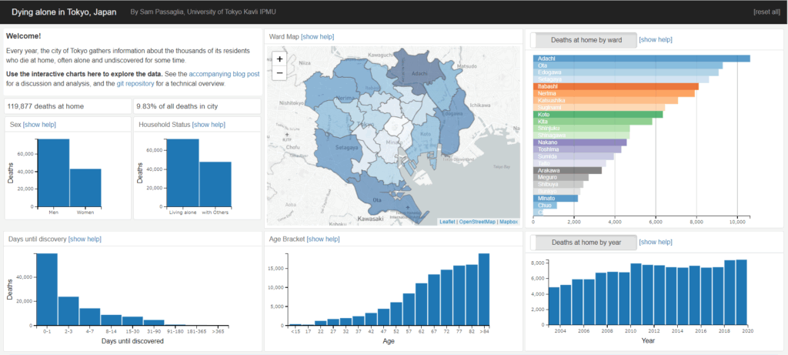Filter by the Women bar

85,189
